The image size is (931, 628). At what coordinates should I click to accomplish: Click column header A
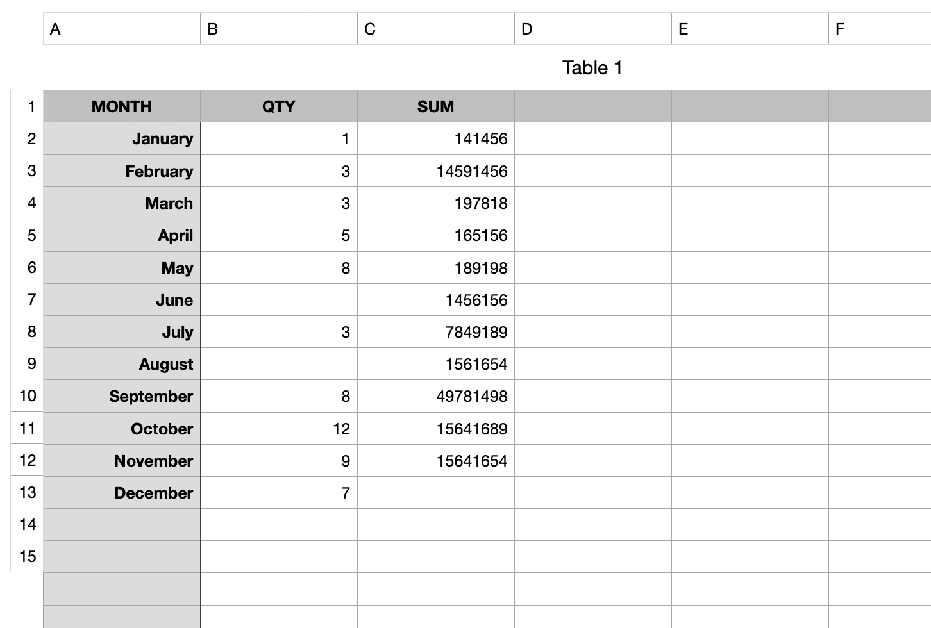coord(122,28)
